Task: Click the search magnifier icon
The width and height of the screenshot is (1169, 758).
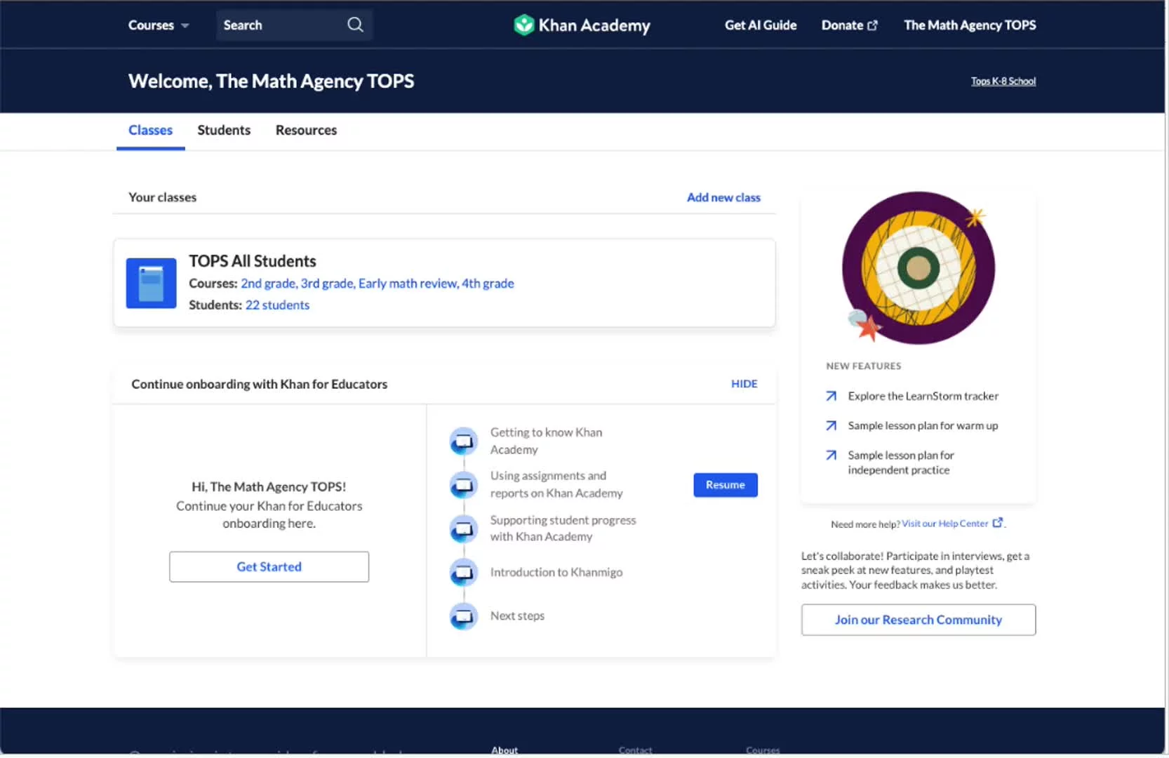Action: coord(355,25)
